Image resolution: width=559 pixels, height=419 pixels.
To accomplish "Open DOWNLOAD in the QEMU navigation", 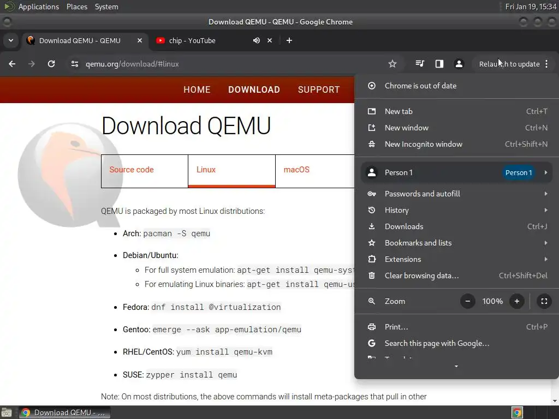I will (254, 90).
